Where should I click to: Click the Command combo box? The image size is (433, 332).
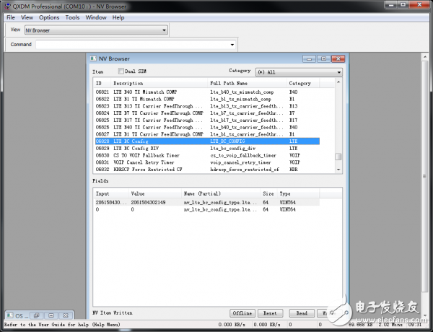[216, 44]
